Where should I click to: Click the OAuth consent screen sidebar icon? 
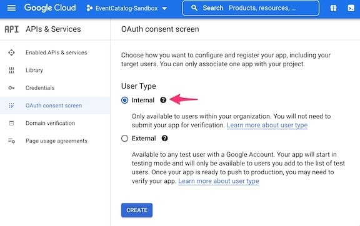pos(11,106)
